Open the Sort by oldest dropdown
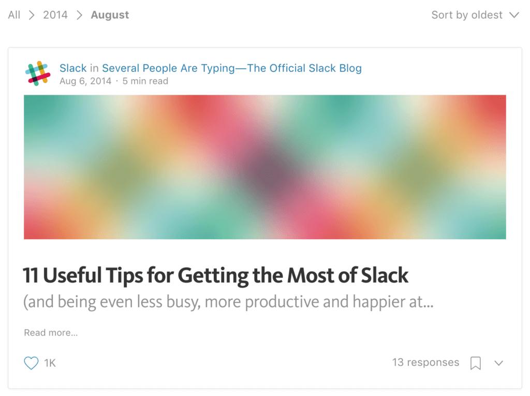The image size is (530, 396). (x=475, y=15)
